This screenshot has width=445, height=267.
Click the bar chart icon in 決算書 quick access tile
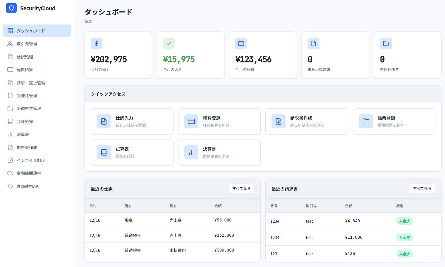[x=191, y=152]
